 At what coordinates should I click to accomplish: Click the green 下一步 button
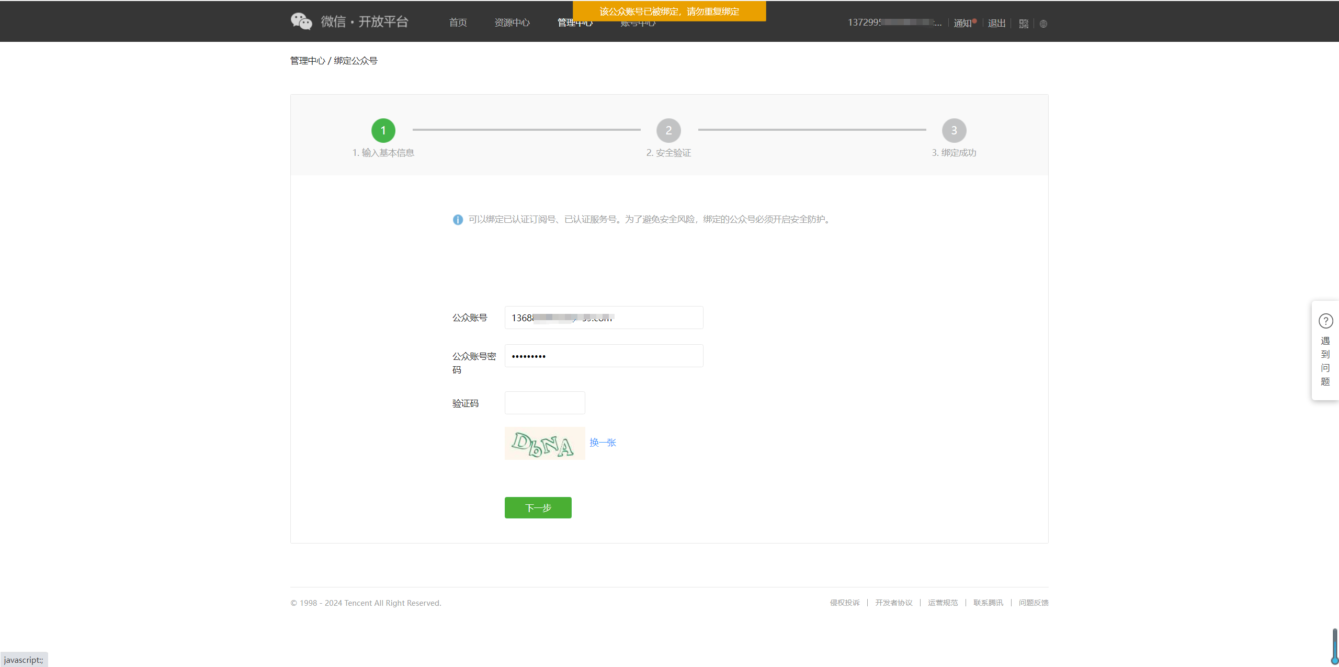(538, 507)
